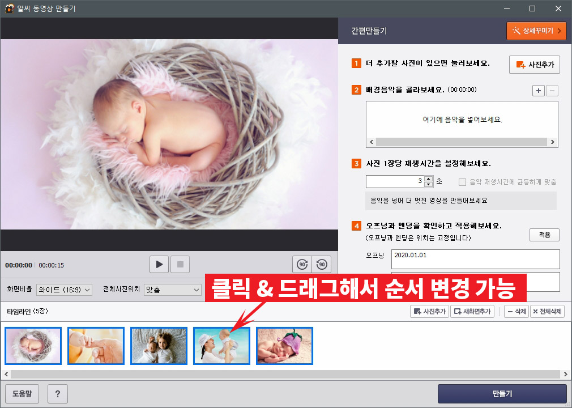Click the 만들기 button to create the video

501,393
